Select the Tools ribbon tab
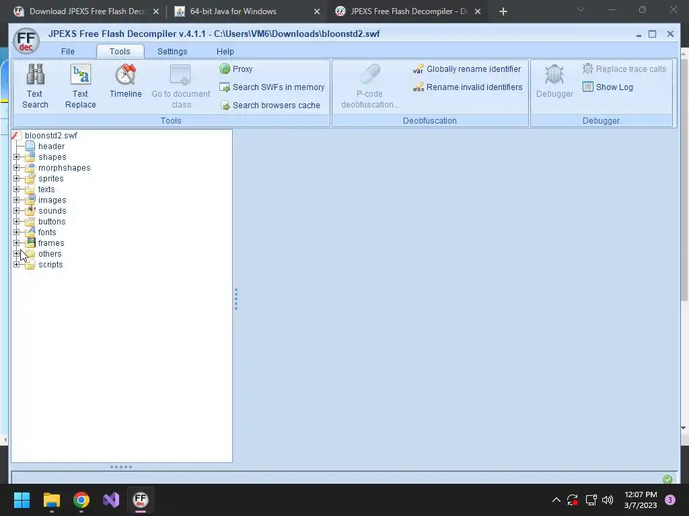 coord(120,51)
